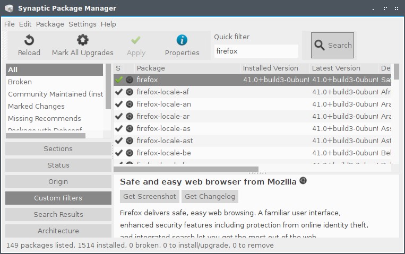This screenshot has width=405, height=254.
Task: Select the firefox package name
Action: click(x=147, y=80)
